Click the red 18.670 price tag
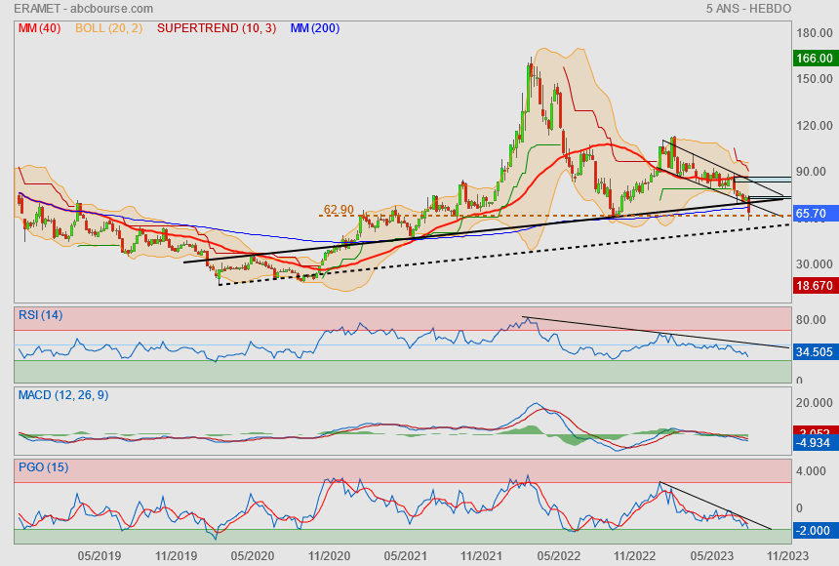Viewport: 839px width, 566px height. pos(815,285)
